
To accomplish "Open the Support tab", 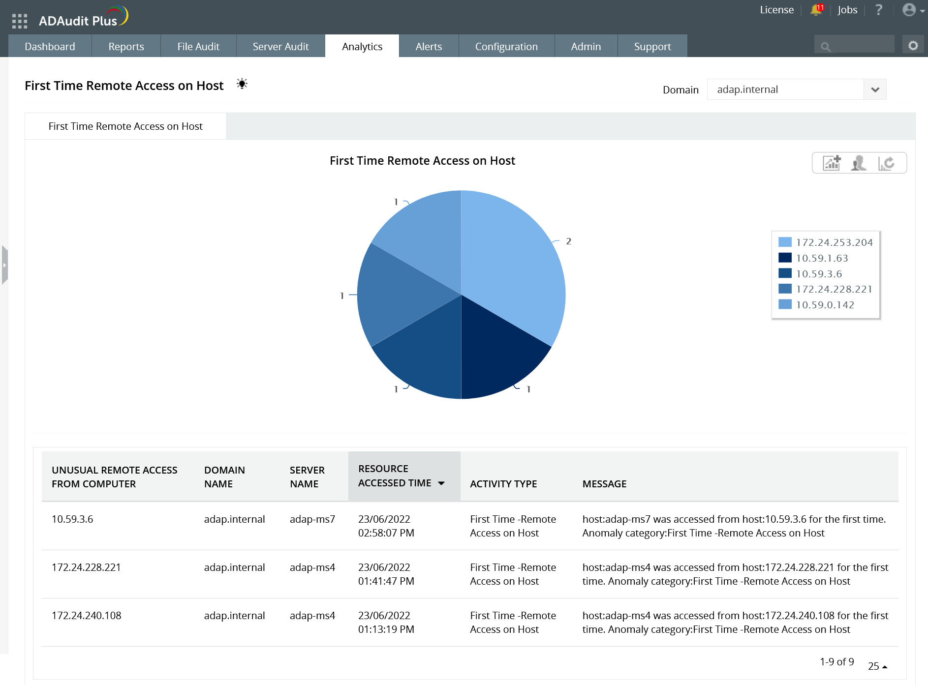I will 652,46.
